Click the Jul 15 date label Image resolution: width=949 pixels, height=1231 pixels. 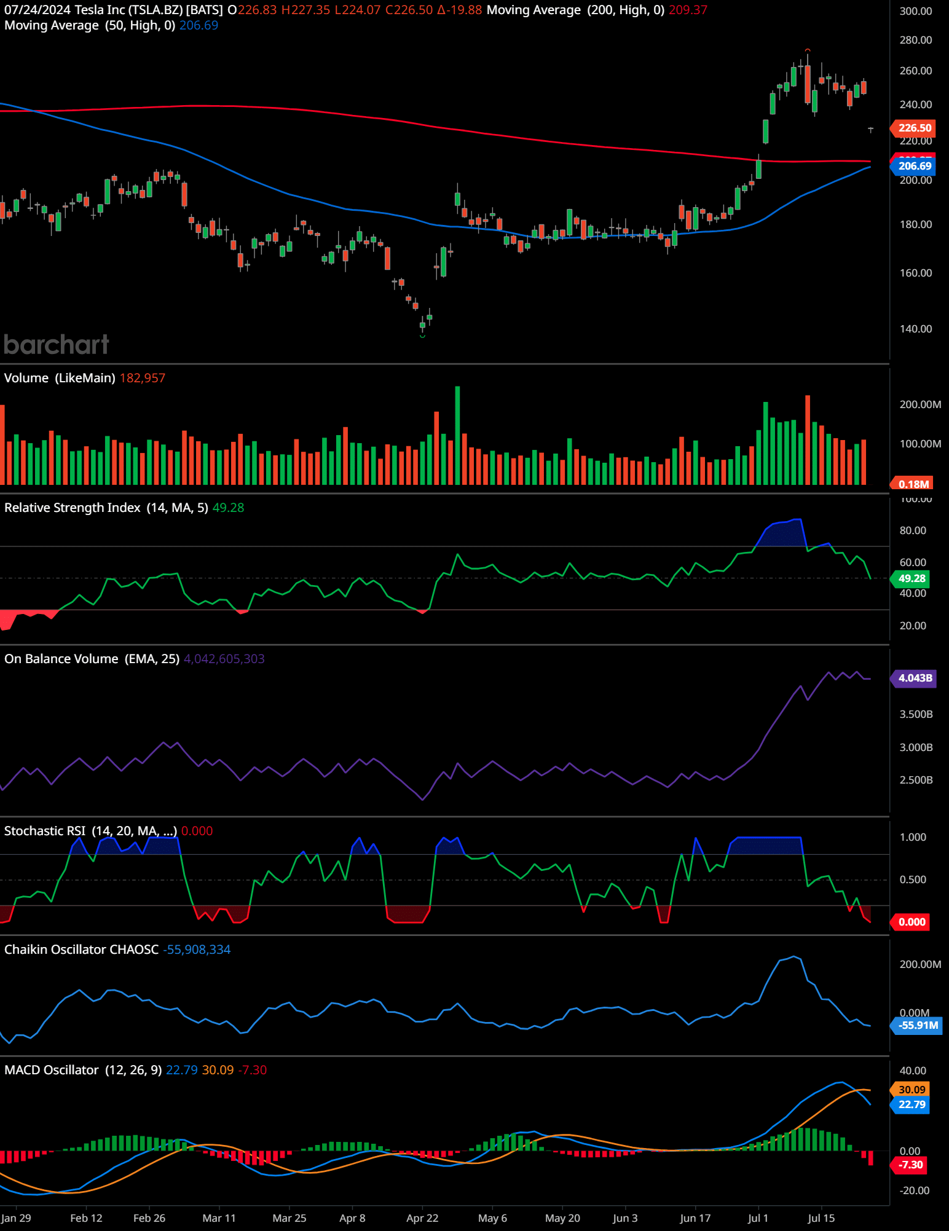pyautogui.click(x=821, y=1218)
